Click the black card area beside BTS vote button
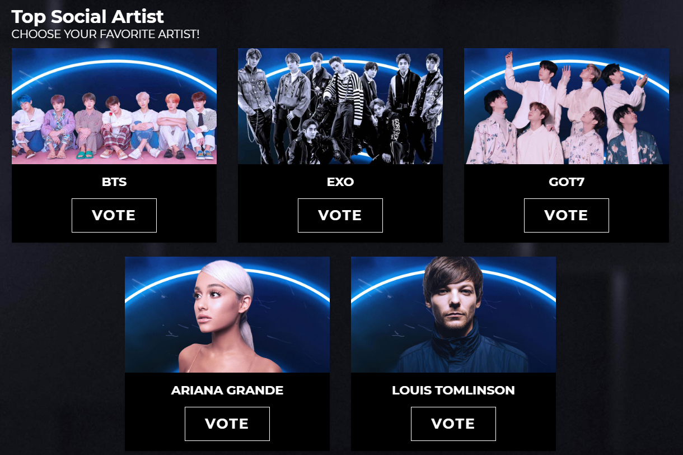Screen dimensions: 683x455 [41, 215]
